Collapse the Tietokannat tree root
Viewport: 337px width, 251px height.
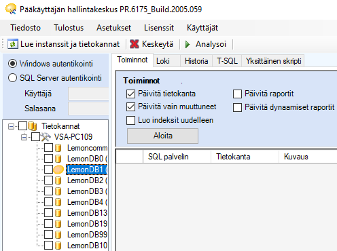[11, 126]
